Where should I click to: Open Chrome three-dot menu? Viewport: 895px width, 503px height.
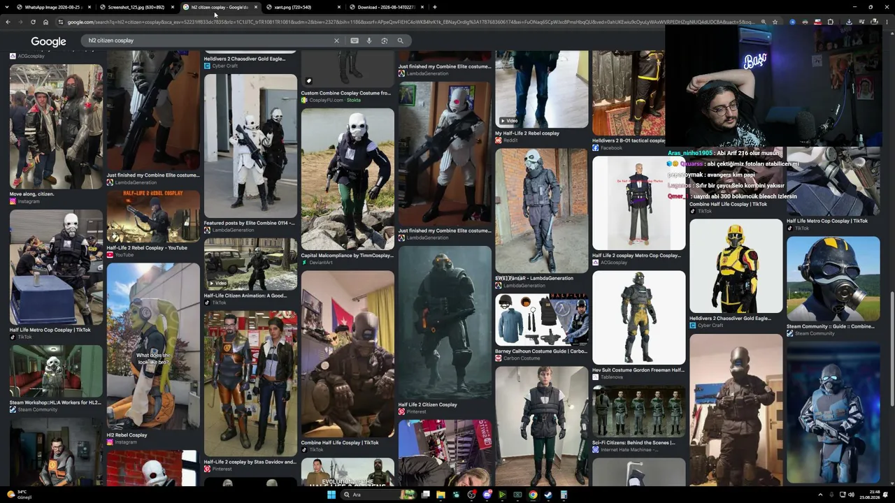coord(887,22)
